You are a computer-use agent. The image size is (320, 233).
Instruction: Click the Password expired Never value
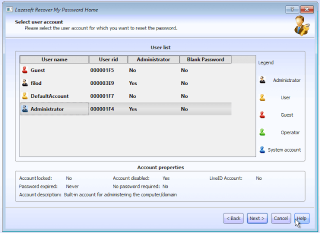tap(72, 186)
